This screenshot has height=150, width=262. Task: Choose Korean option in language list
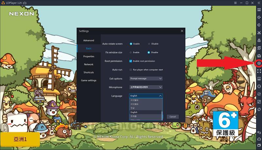coord(145,108)
